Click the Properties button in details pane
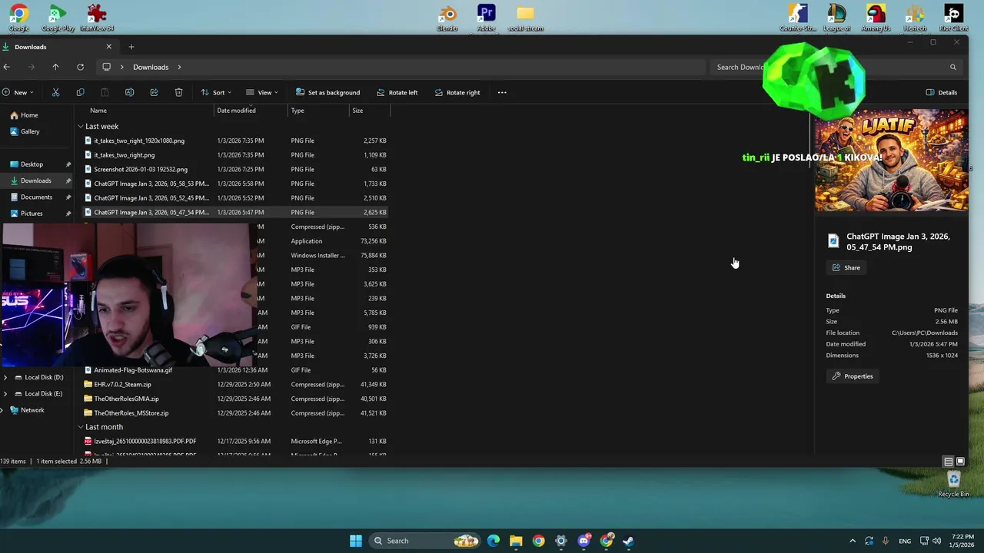The image size is (984, 553). [853, 376]
